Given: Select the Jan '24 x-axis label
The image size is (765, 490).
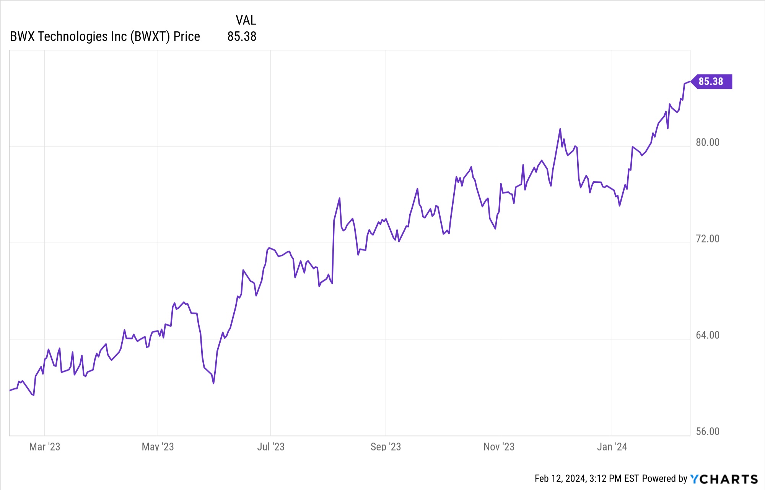Looking at the screenshot, I should pyautogui.click(x=612, y=447).
